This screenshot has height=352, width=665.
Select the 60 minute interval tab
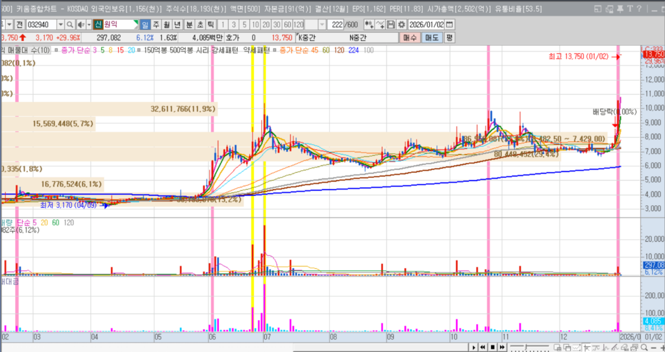pos(288,24)
